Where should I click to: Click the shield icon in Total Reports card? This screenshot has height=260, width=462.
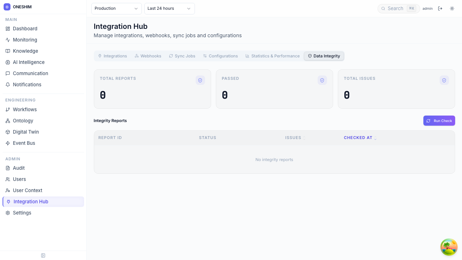point(200,80)
